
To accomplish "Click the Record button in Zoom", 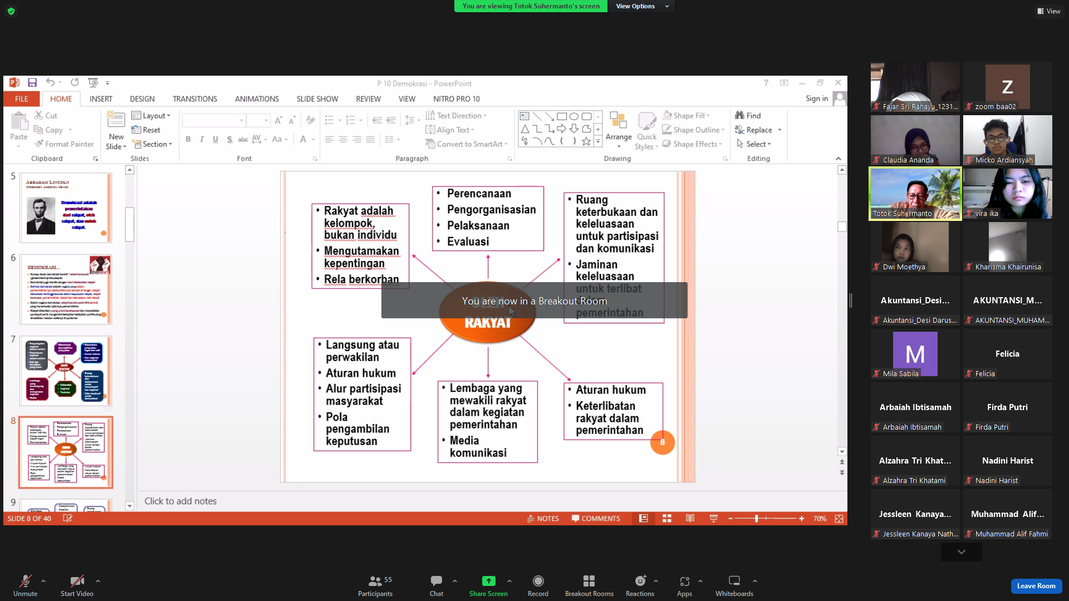I will point(538,586).
